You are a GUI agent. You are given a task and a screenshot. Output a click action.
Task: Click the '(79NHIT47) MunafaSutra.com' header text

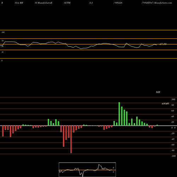coord(156,3)
